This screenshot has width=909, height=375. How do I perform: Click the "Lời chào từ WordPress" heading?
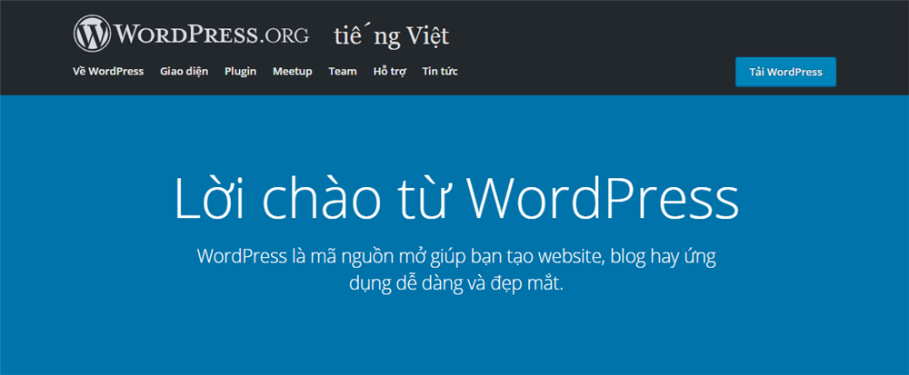pyautogui.click(x=454, y=198)
